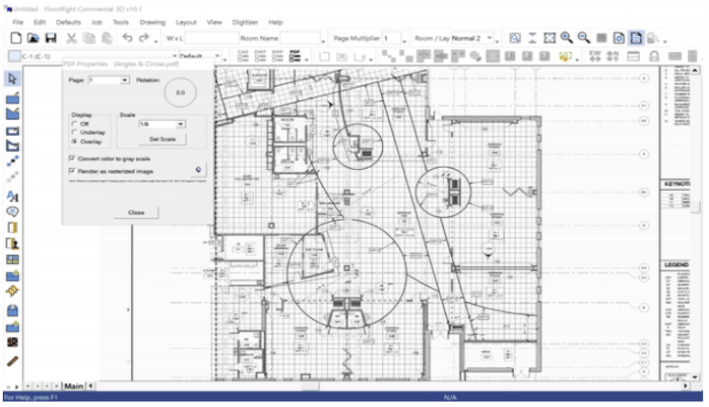Click the Zoom to window icon

[515, 38]
